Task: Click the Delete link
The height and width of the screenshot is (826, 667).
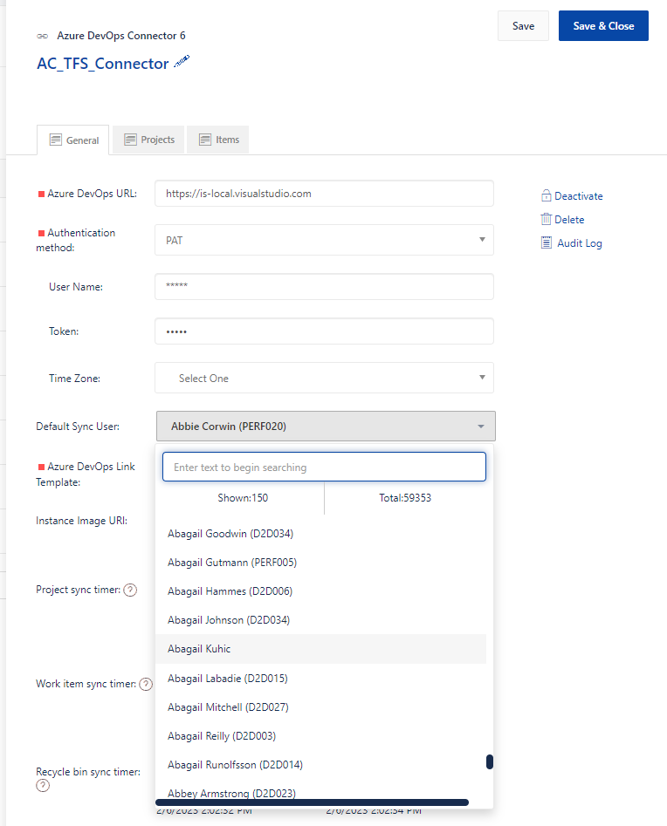Action: coord(569,220)
